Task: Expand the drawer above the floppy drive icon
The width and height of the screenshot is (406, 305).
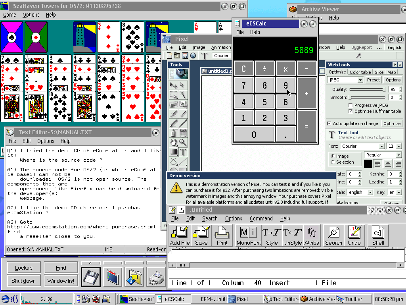Action: click(x=91, y=263)
